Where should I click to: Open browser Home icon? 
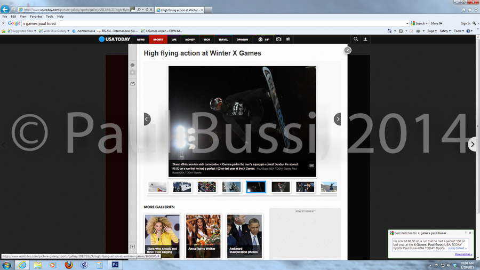pyautogui.click(x=464, y=10)
